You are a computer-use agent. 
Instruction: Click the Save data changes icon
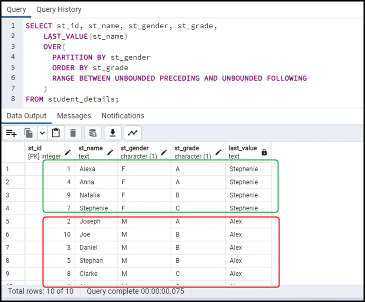pos(93,133)
